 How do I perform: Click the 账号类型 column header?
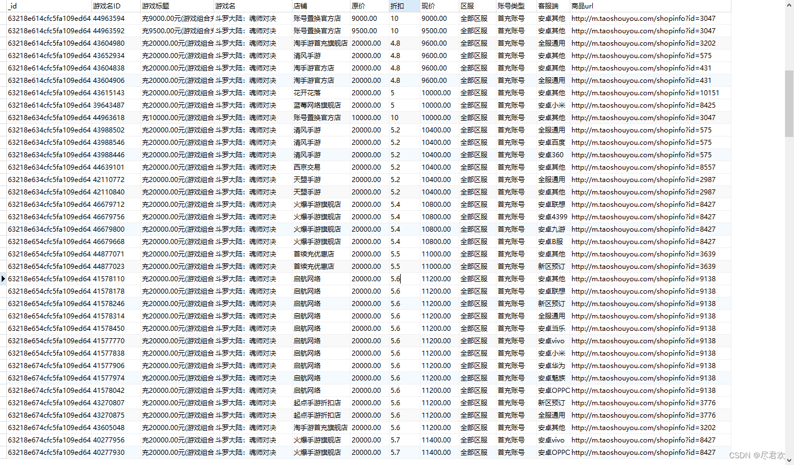[516, 6]
